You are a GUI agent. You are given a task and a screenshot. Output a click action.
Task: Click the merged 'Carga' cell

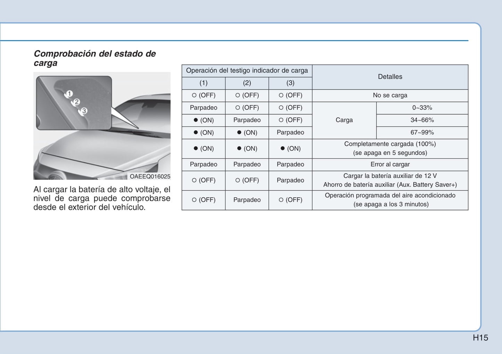[344, 120]
